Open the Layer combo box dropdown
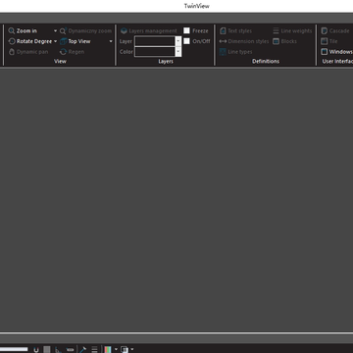This screenshot has height=353, width=353. [178, 41]
